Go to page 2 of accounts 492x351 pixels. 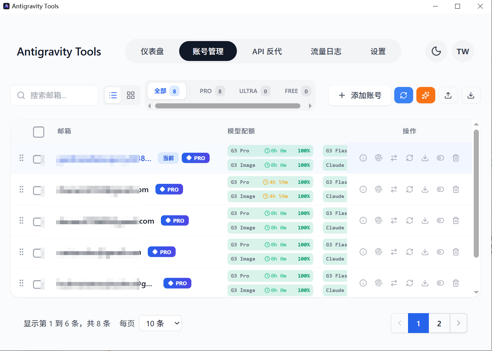coord(439,323)
